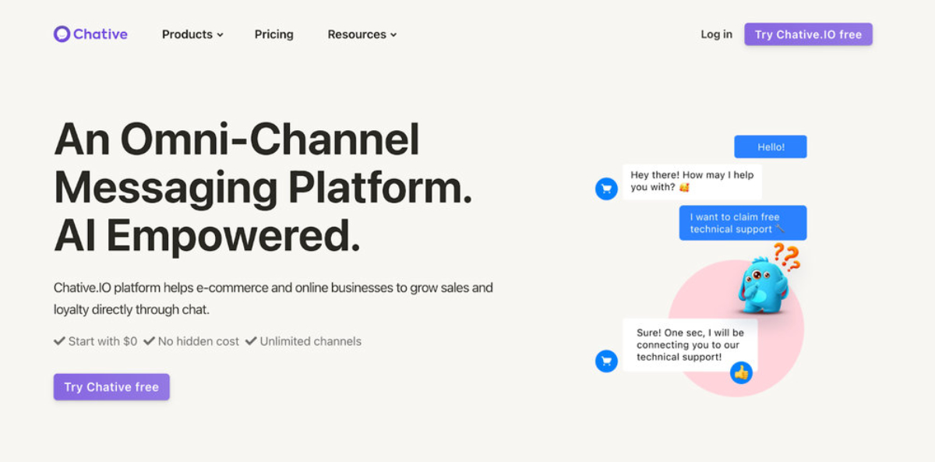Click the lower shopping cart chat avatar

606,361
